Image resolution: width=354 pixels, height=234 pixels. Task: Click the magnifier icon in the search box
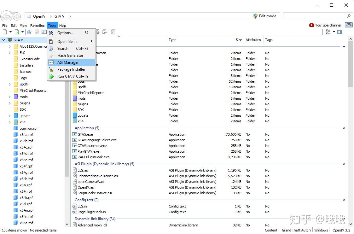[349, 16]
